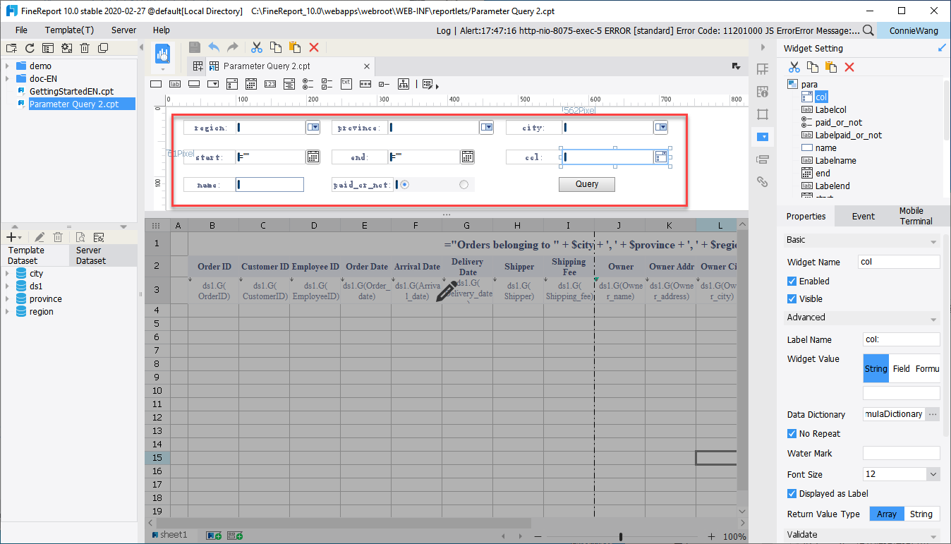Viewport: 951px width, 544px height.
Task: Uncheck the Visible checkbox
Action: 792,298
